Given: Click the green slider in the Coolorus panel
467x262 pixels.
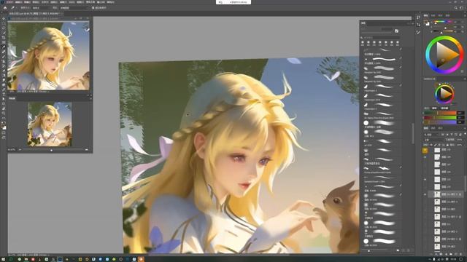Looking at the screenshot, I should (440, 118).
